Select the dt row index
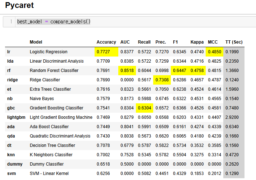The image size is (256, 180). (9, 145)
